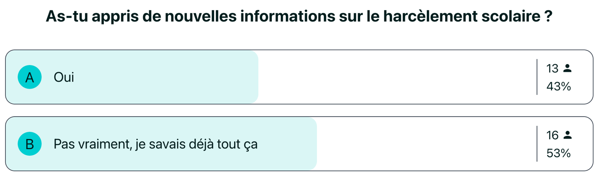Click the 43% result percentage
Viewport: 604px width, 179px height.
pyautogui.click(x=558, y=87)
